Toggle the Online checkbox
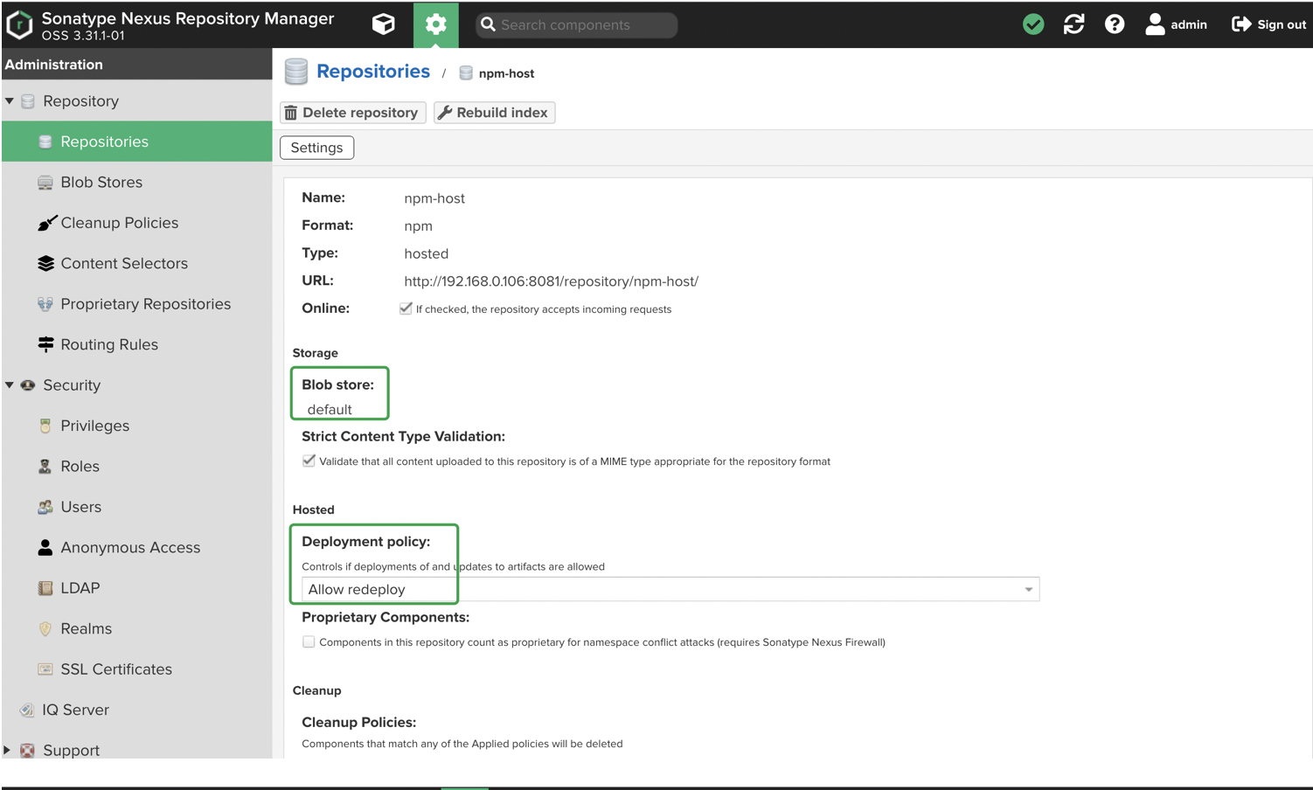Image resolution: width=1313 pixels, height=790 pixels. [x=406, y=308]
